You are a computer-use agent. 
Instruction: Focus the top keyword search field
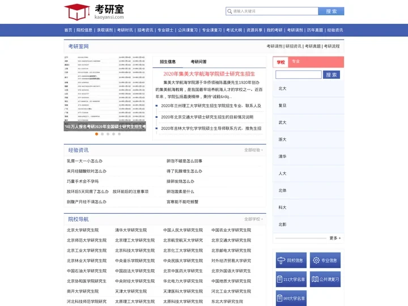pos(272,11)
